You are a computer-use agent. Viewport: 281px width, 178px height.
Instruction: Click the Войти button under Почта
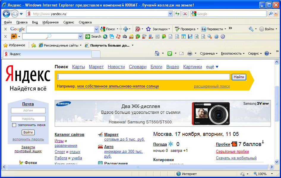tap(28, 132)
